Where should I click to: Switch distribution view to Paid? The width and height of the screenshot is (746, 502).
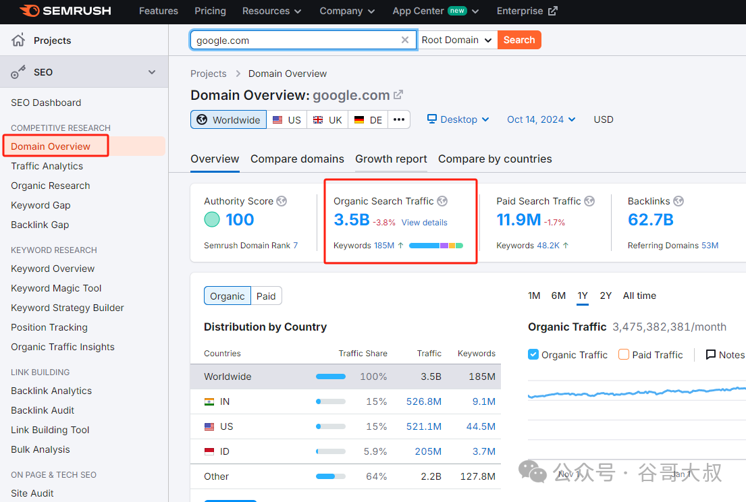tap(266, 296)
